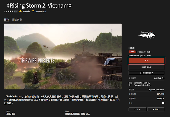170x117 pixels.
Task: Click the Red Orchestra game description paragraph
Action: (x=62, y=100)
